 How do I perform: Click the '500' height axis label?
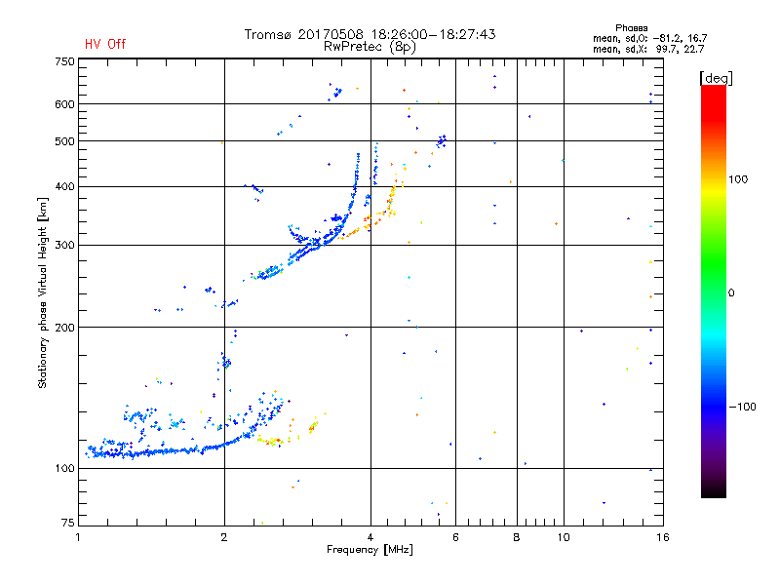click(64, 141)
